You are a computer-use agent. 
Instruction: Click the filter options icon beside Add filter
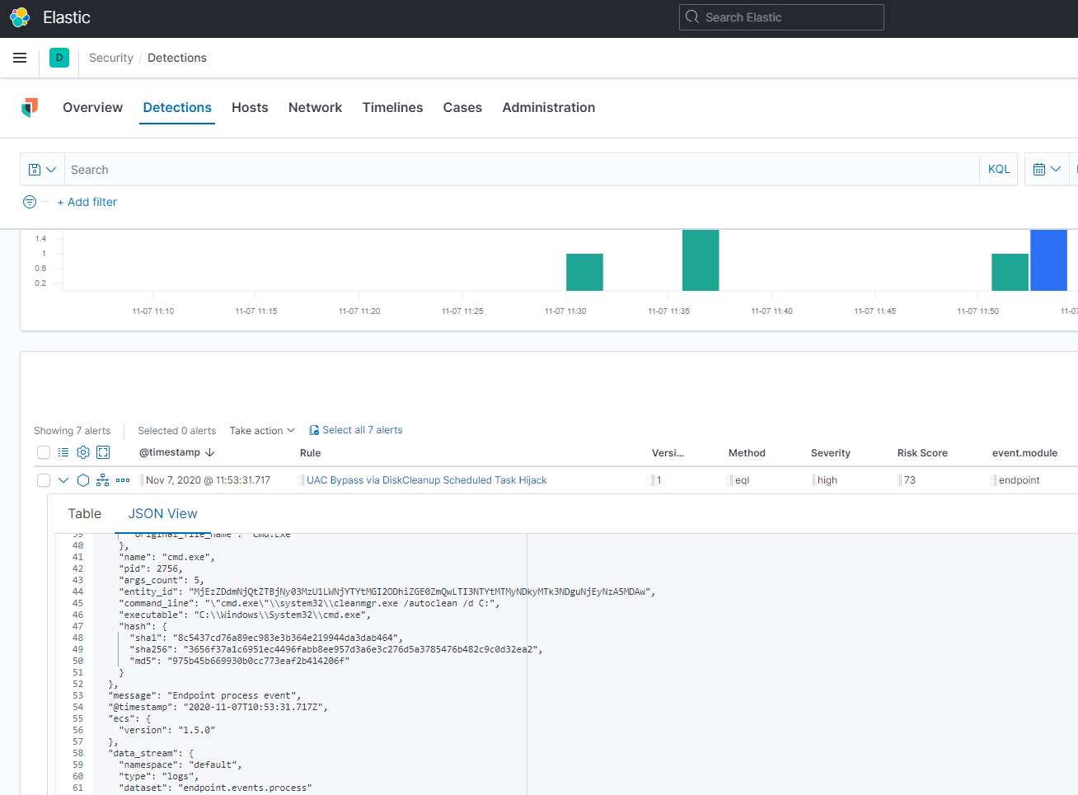click(x=29, y=202)
